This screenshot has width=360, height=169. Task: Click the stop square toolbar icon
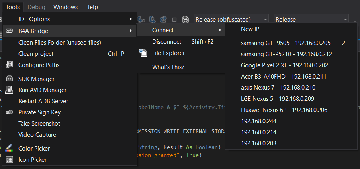pos(174,19)
